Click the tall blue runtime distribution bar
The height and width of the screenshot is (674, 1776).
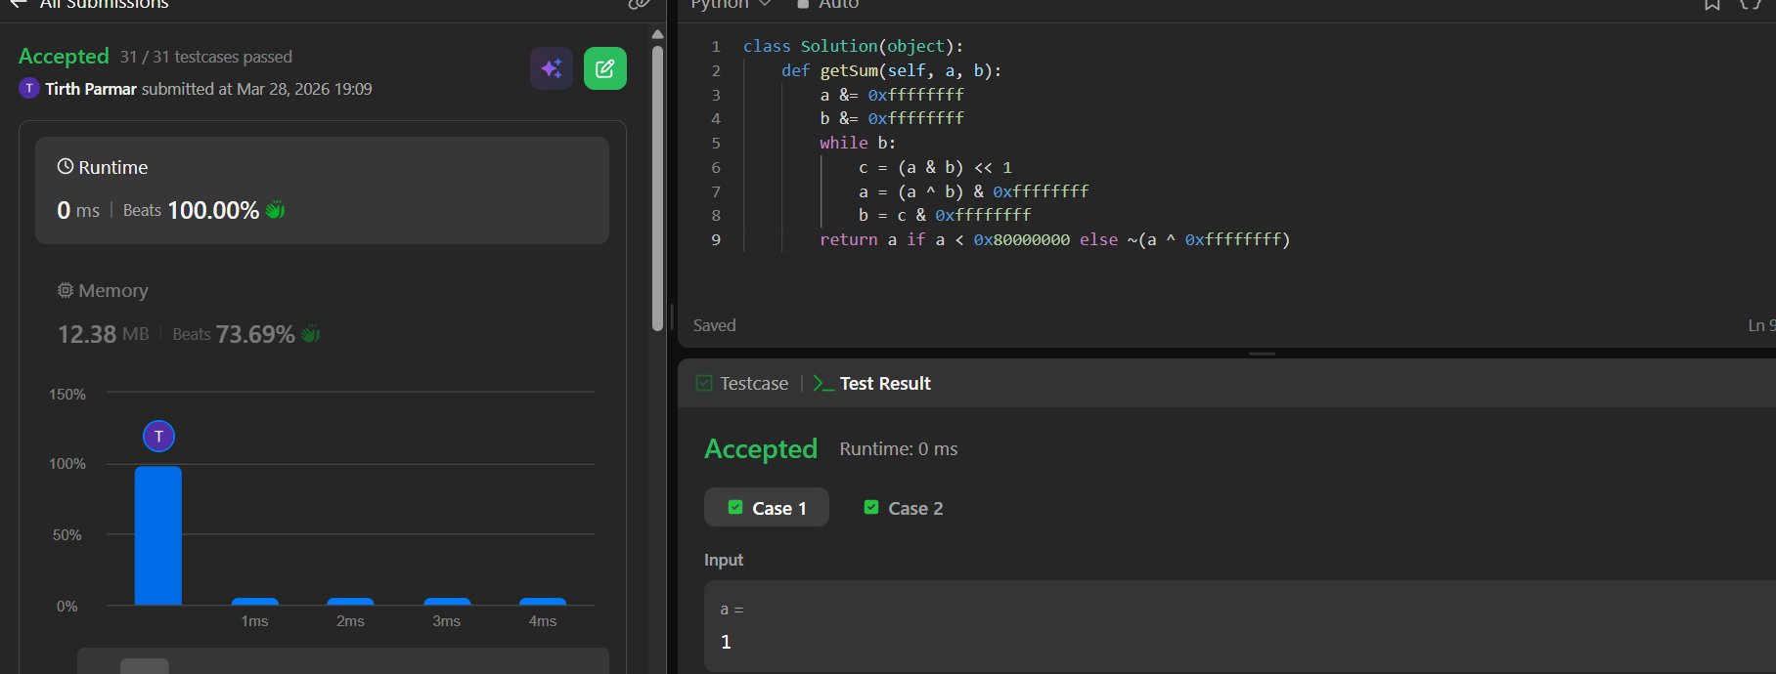click(x=157, y=535)
